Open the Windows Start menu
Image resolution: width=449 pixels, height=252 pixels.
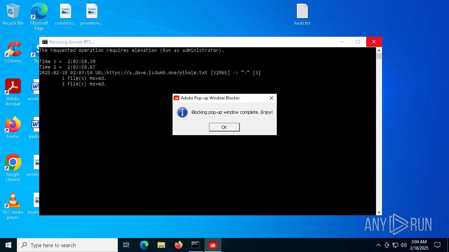8,245
